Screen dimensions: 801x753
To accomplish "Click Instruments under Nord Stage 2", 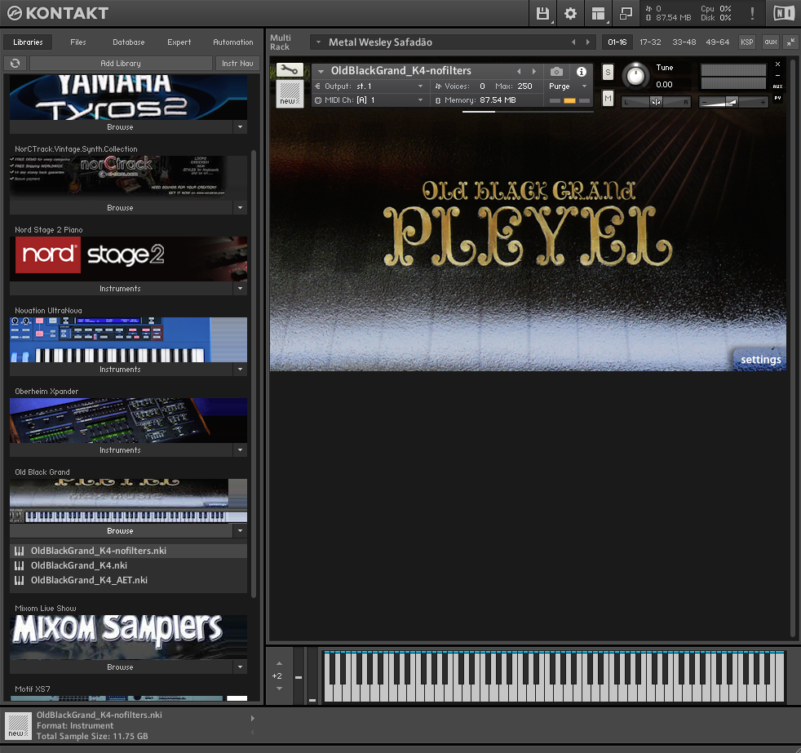I will coord(121,289).
